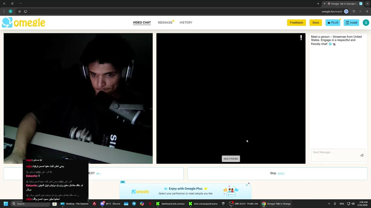Open a new browser tab with plus

(318, 4)
